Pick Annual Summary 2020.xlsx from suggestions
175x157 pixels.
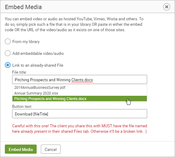point(80,93)
